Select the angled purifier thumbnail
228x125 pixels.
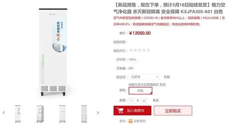[x=40, y=114]
